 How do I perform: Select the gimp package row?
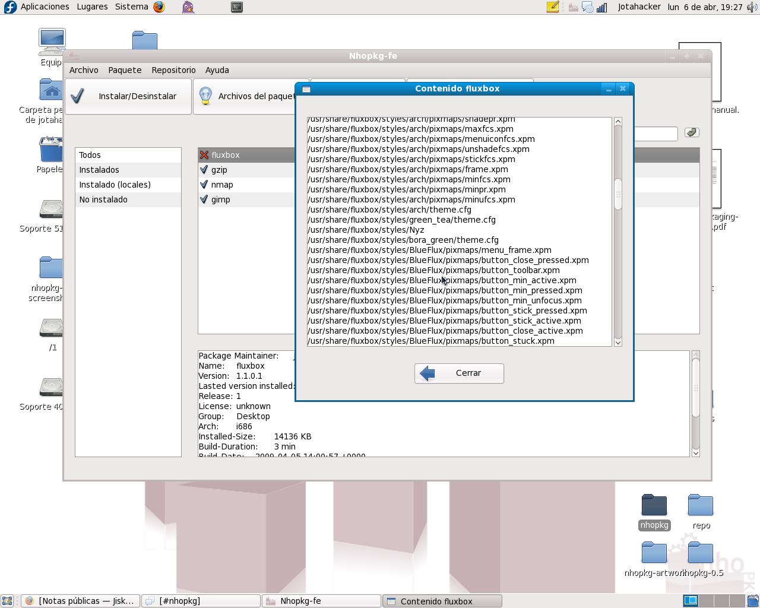point(247,199)
